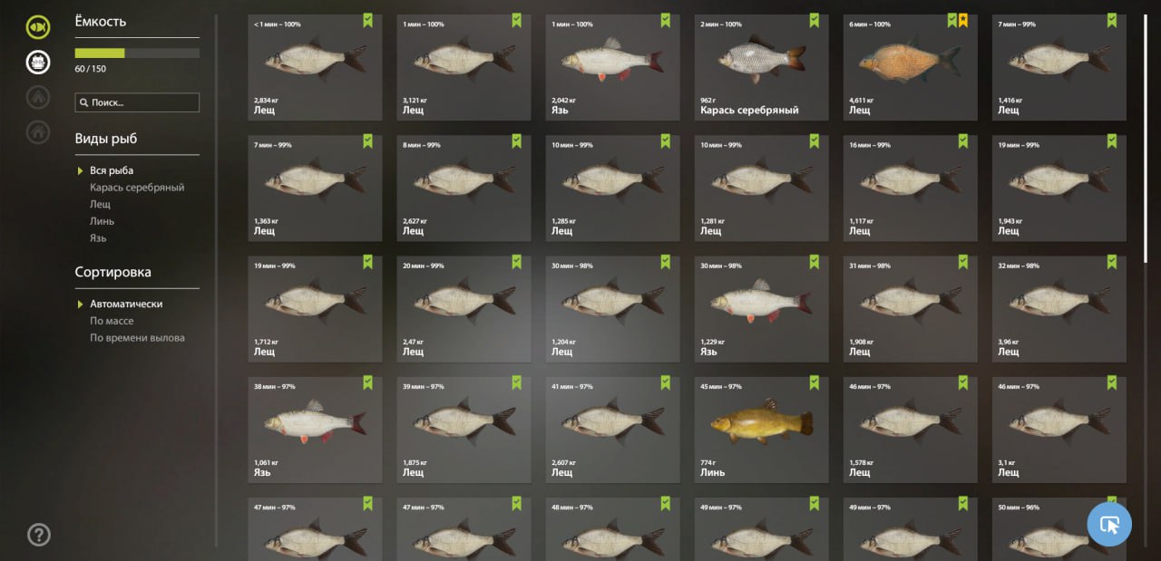Open the help question mark icon
The width and height of the screenshot is (1161, 561).
(x=39, y=535)
